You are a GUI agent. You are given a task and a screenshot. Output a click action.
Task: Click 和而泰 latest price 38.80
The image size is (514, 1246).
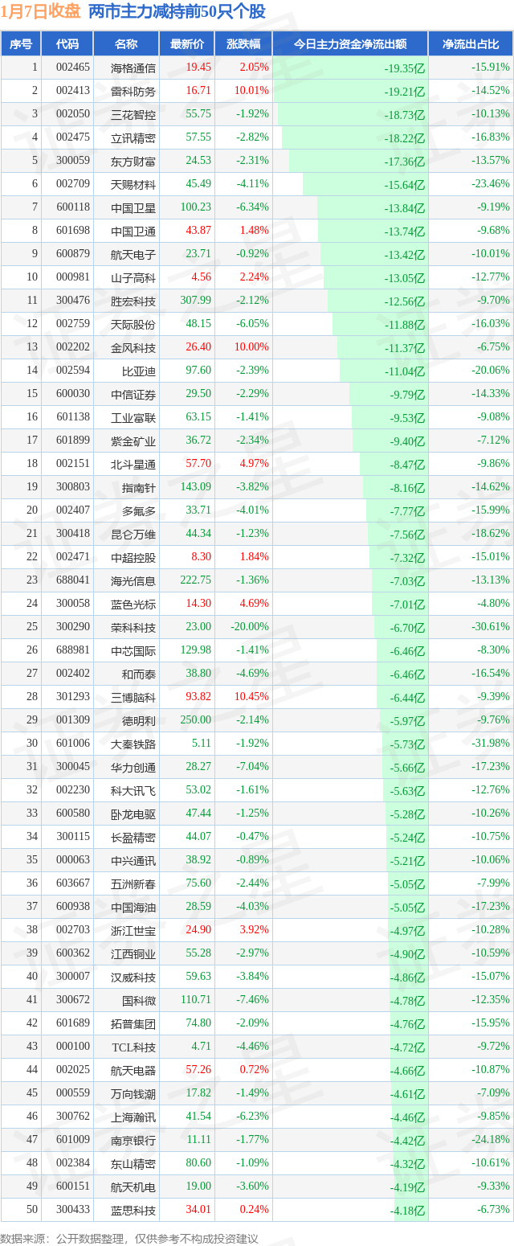pos(198,674)
